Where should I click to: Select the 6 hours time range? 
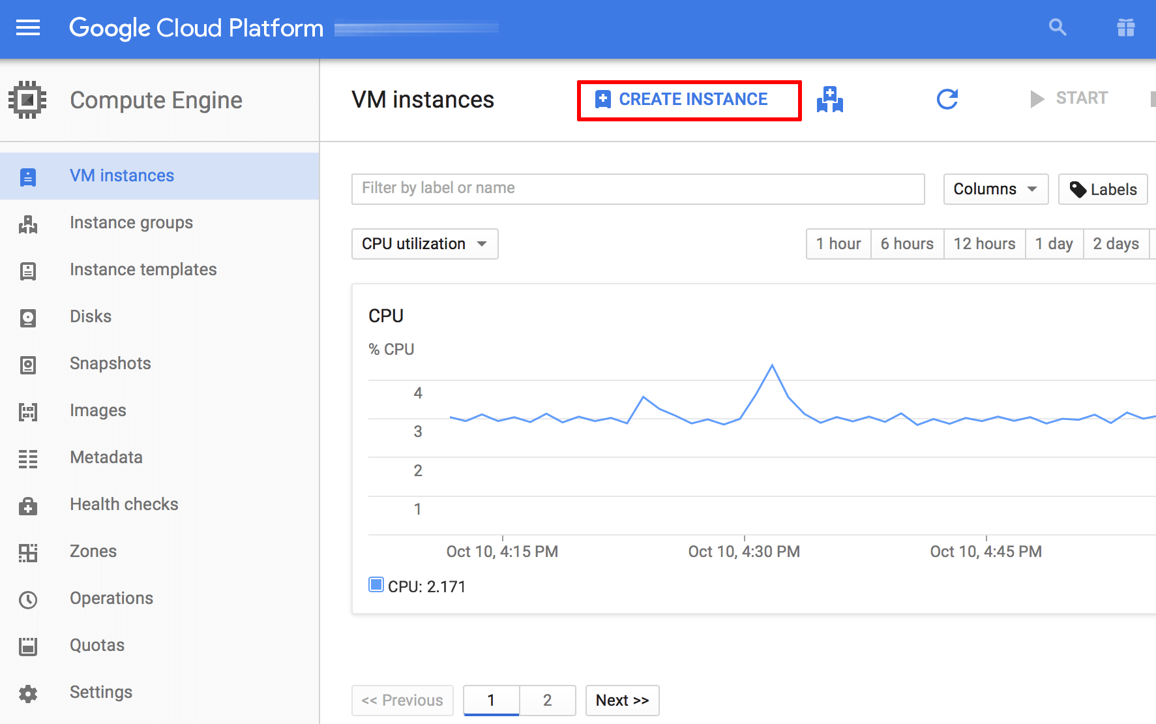coord(906,244)
